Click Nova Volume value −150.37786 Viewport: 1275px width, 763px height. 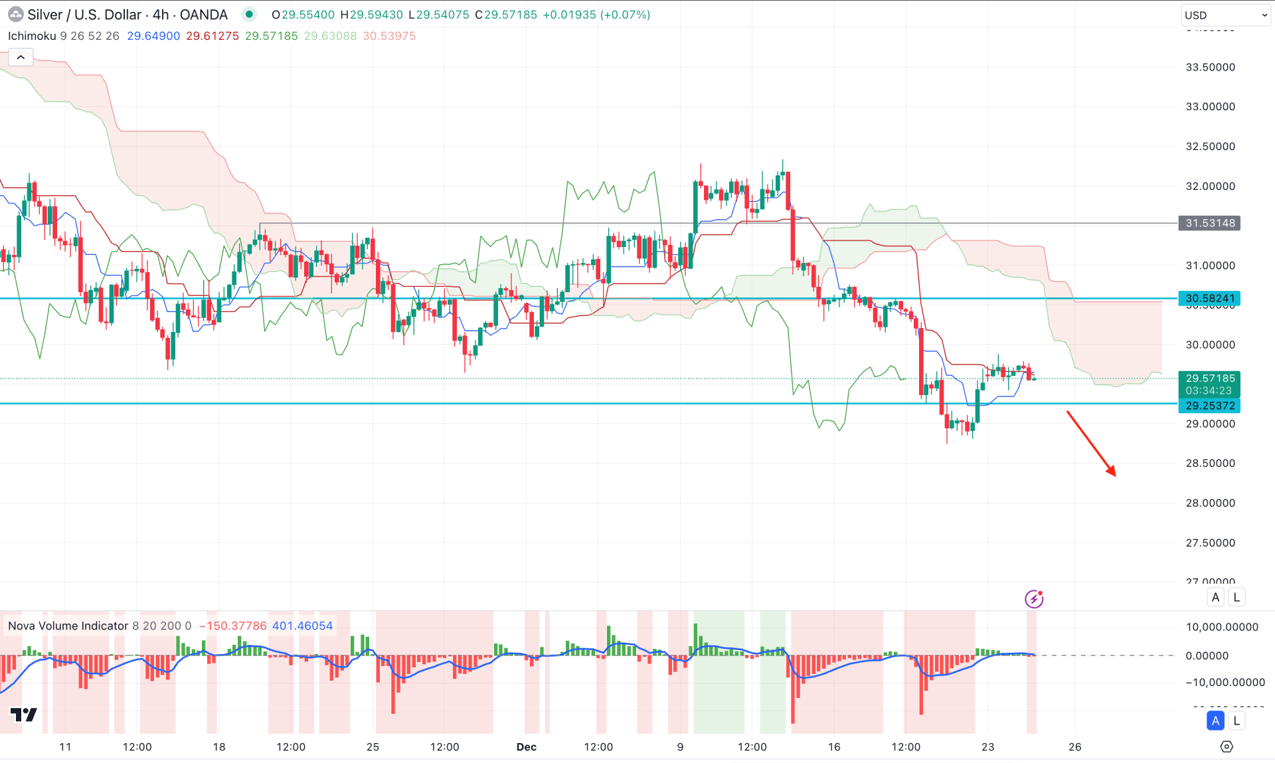(x=233, y=626)
